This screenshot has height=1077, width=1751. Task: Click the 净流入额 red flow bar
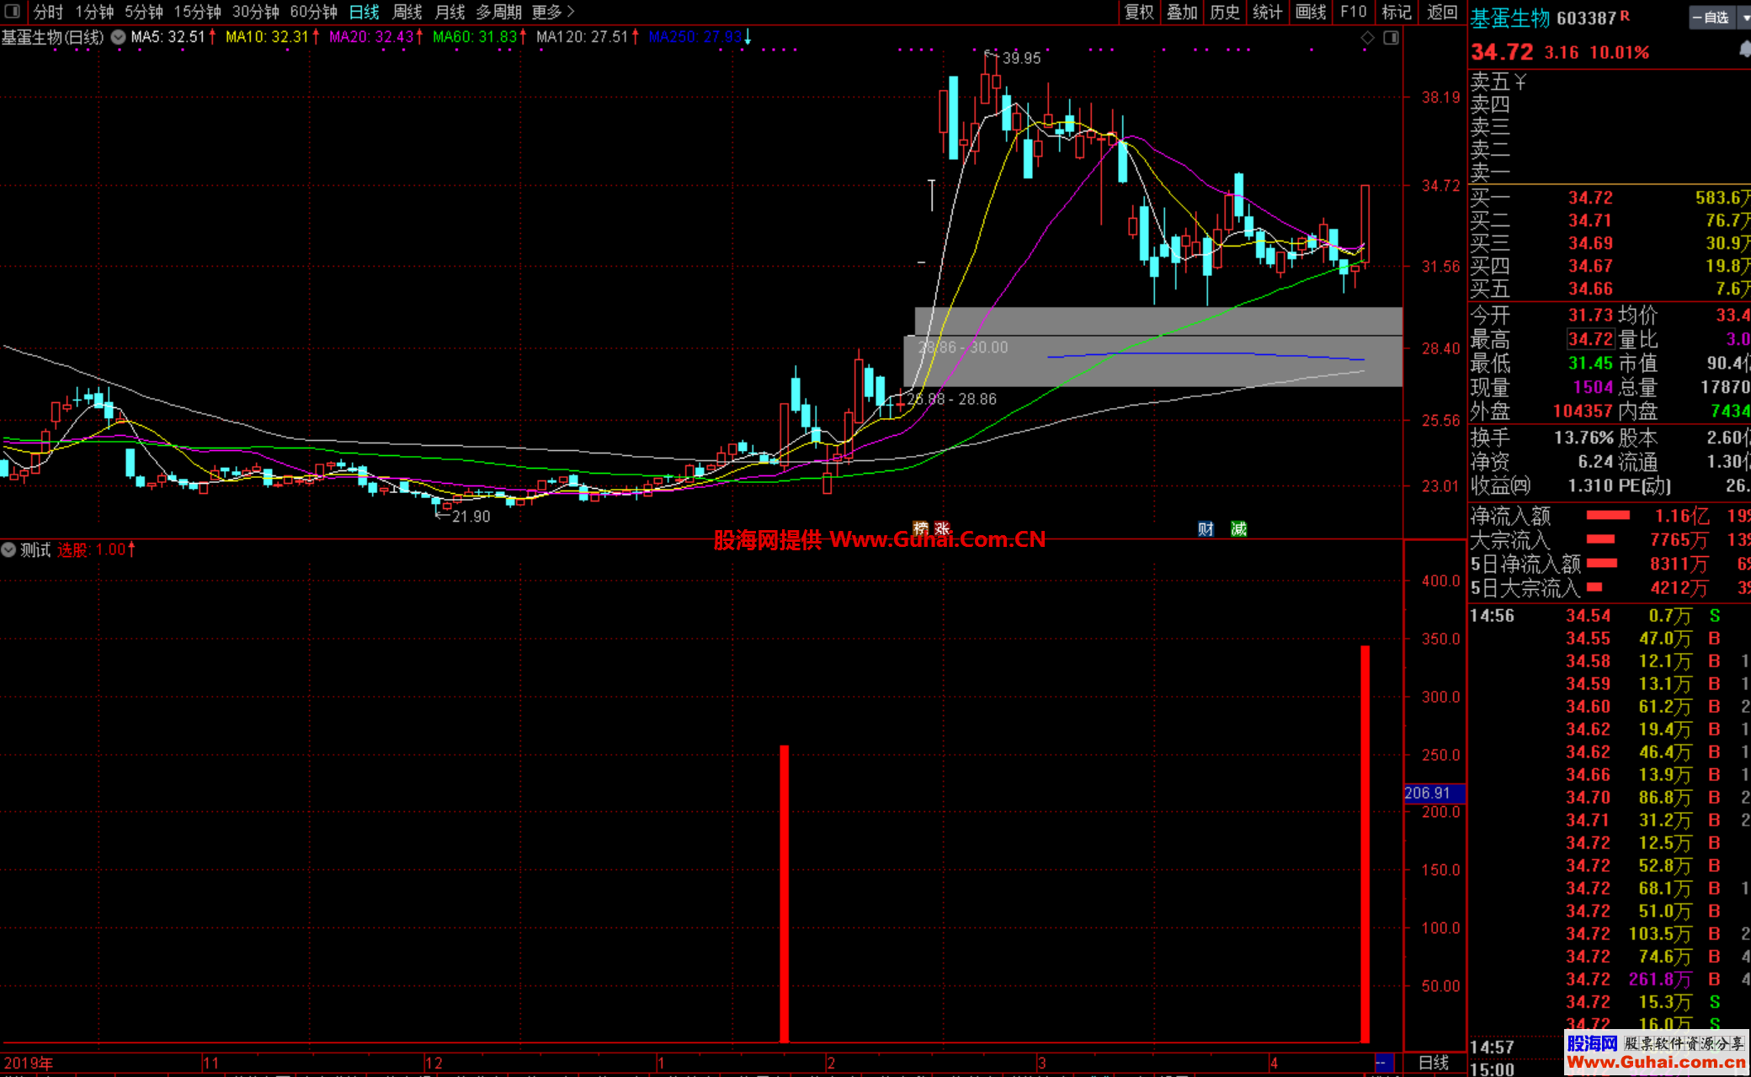(x=1608, y=516)
